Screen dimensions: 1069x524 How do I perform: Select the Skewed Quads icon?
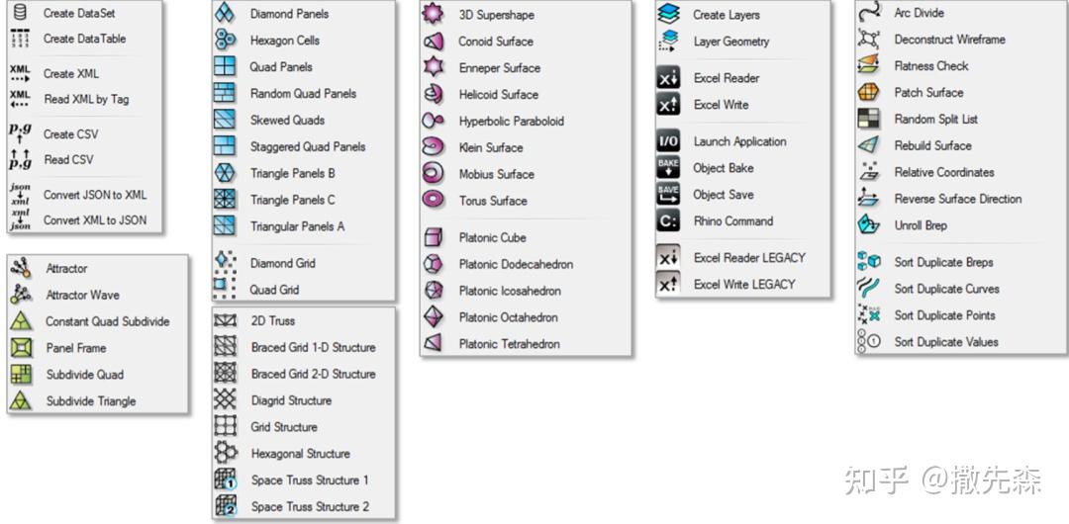(225, 120)
